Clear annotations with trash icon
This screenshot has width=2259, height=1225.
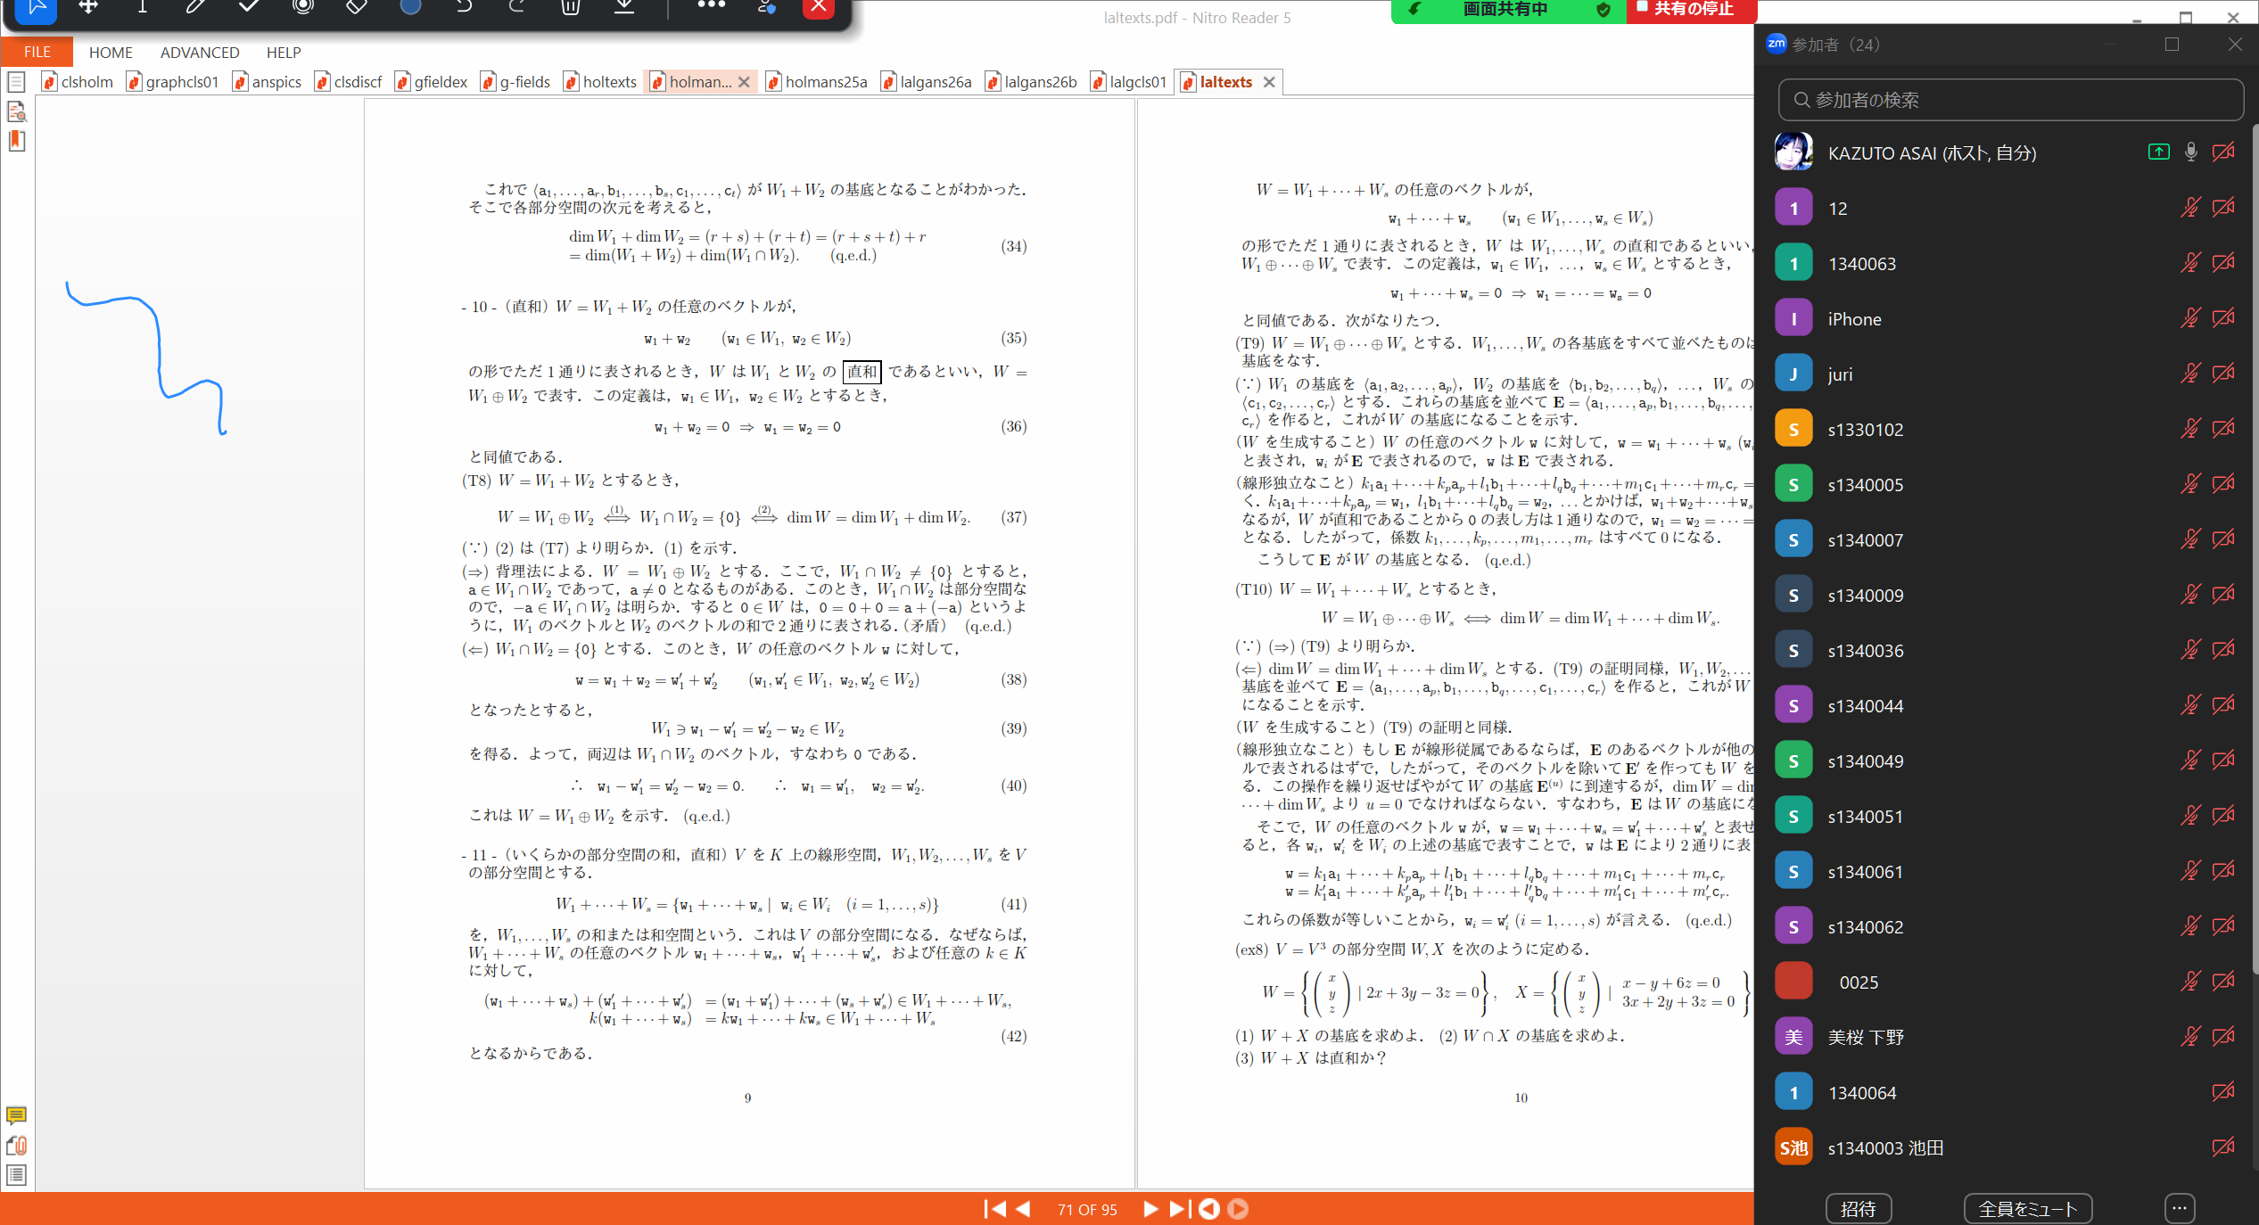(x=571, y=7)
